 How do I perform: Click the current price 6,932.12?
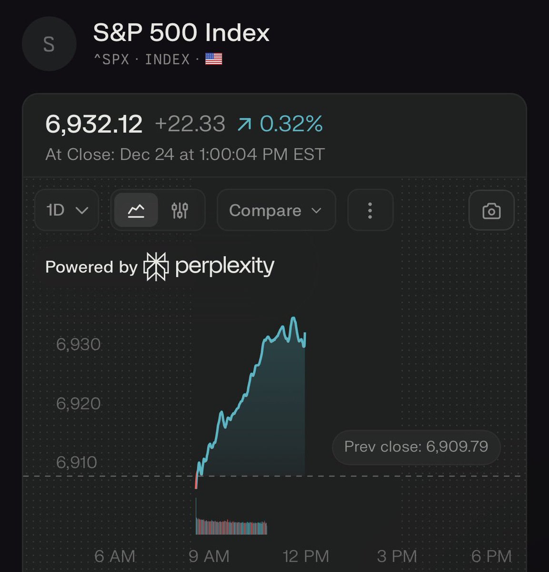click(94, 124)
